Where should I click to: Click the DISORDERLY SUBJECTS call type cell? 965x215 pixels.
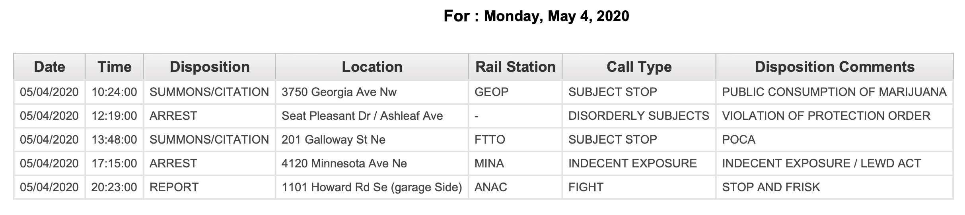coord(639,116)
